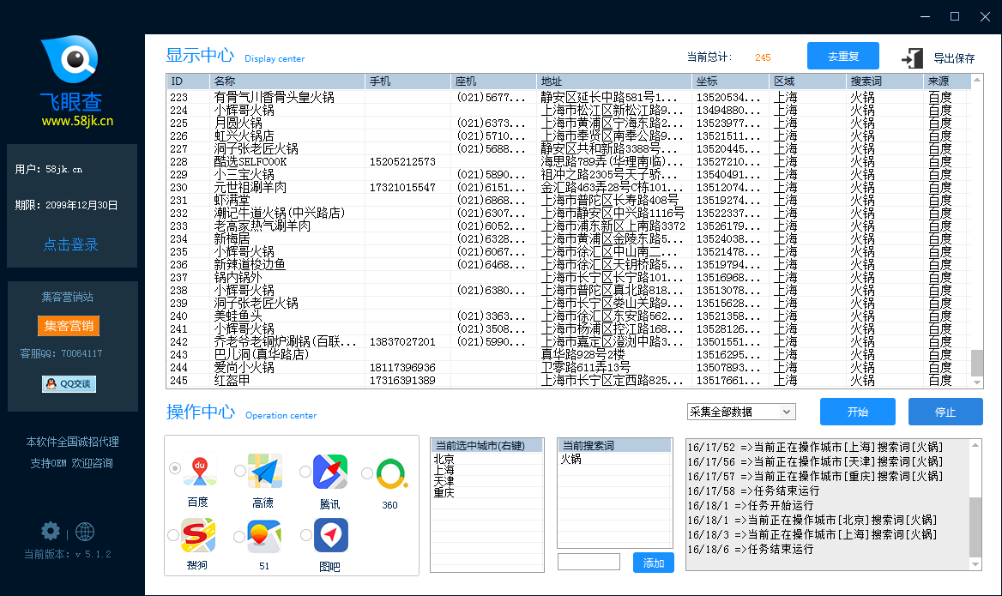This screenshot has width=1002, height=596.
Task: Click 导出保存 to export data
Action: 954,58
